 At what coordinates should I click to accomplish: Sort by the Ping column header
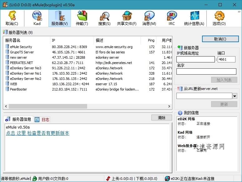(148, 40)
